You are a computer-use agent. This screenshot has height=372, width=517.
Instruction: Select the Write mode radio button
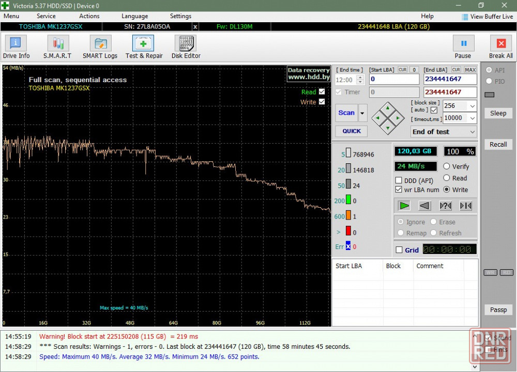pos(447,190)
